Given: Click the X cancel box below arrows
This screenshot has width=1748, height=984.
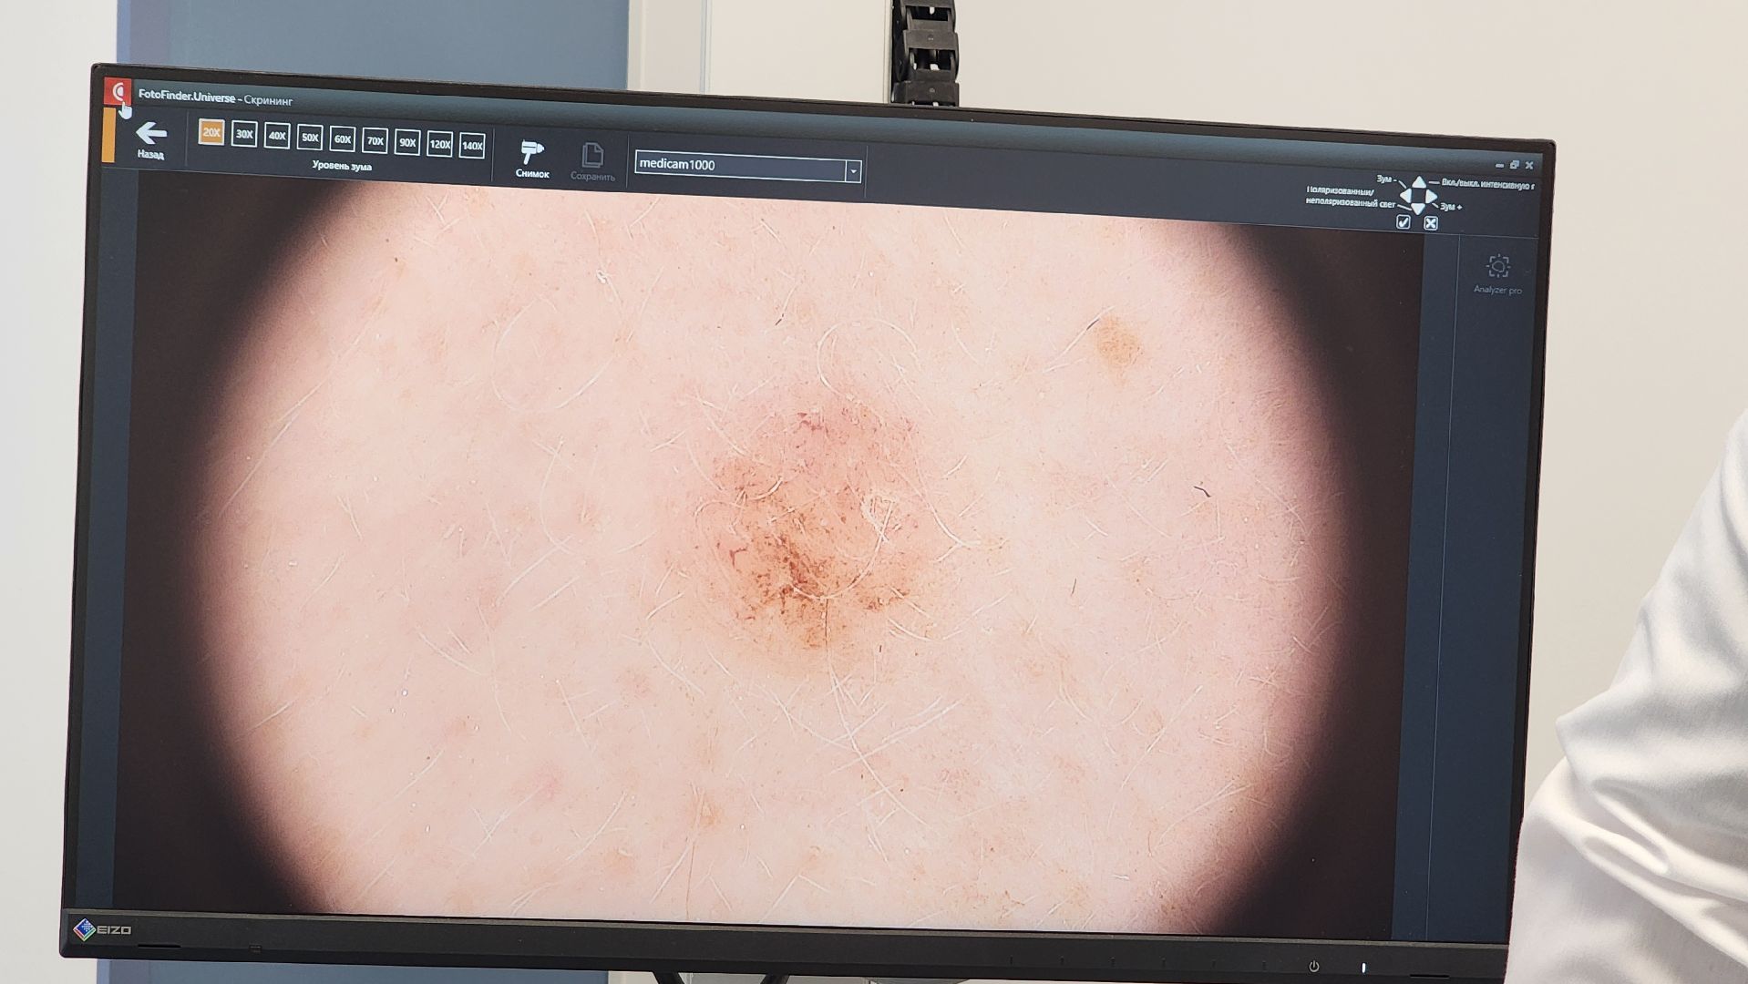Looking at the screenshot, I should pos(1430,223).
